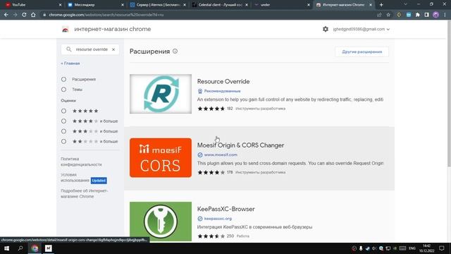451x254 pixels.
Task: Open the browser home page icon
Action: (33, 14)
